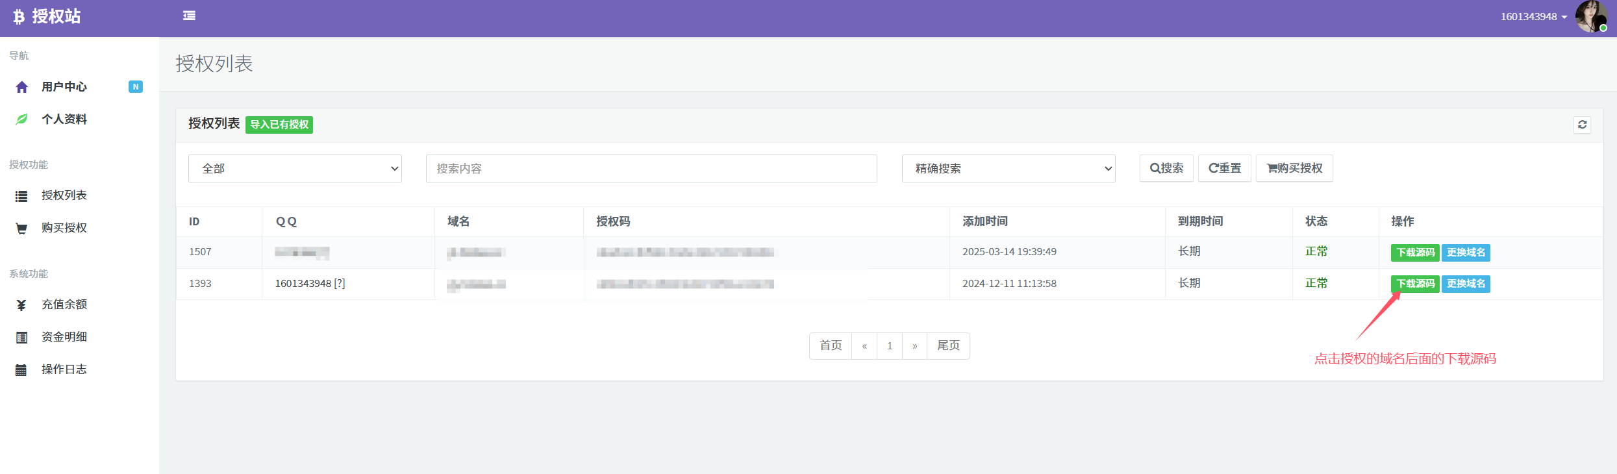Click the ledger icon beside 资金明细

point(21,338)
